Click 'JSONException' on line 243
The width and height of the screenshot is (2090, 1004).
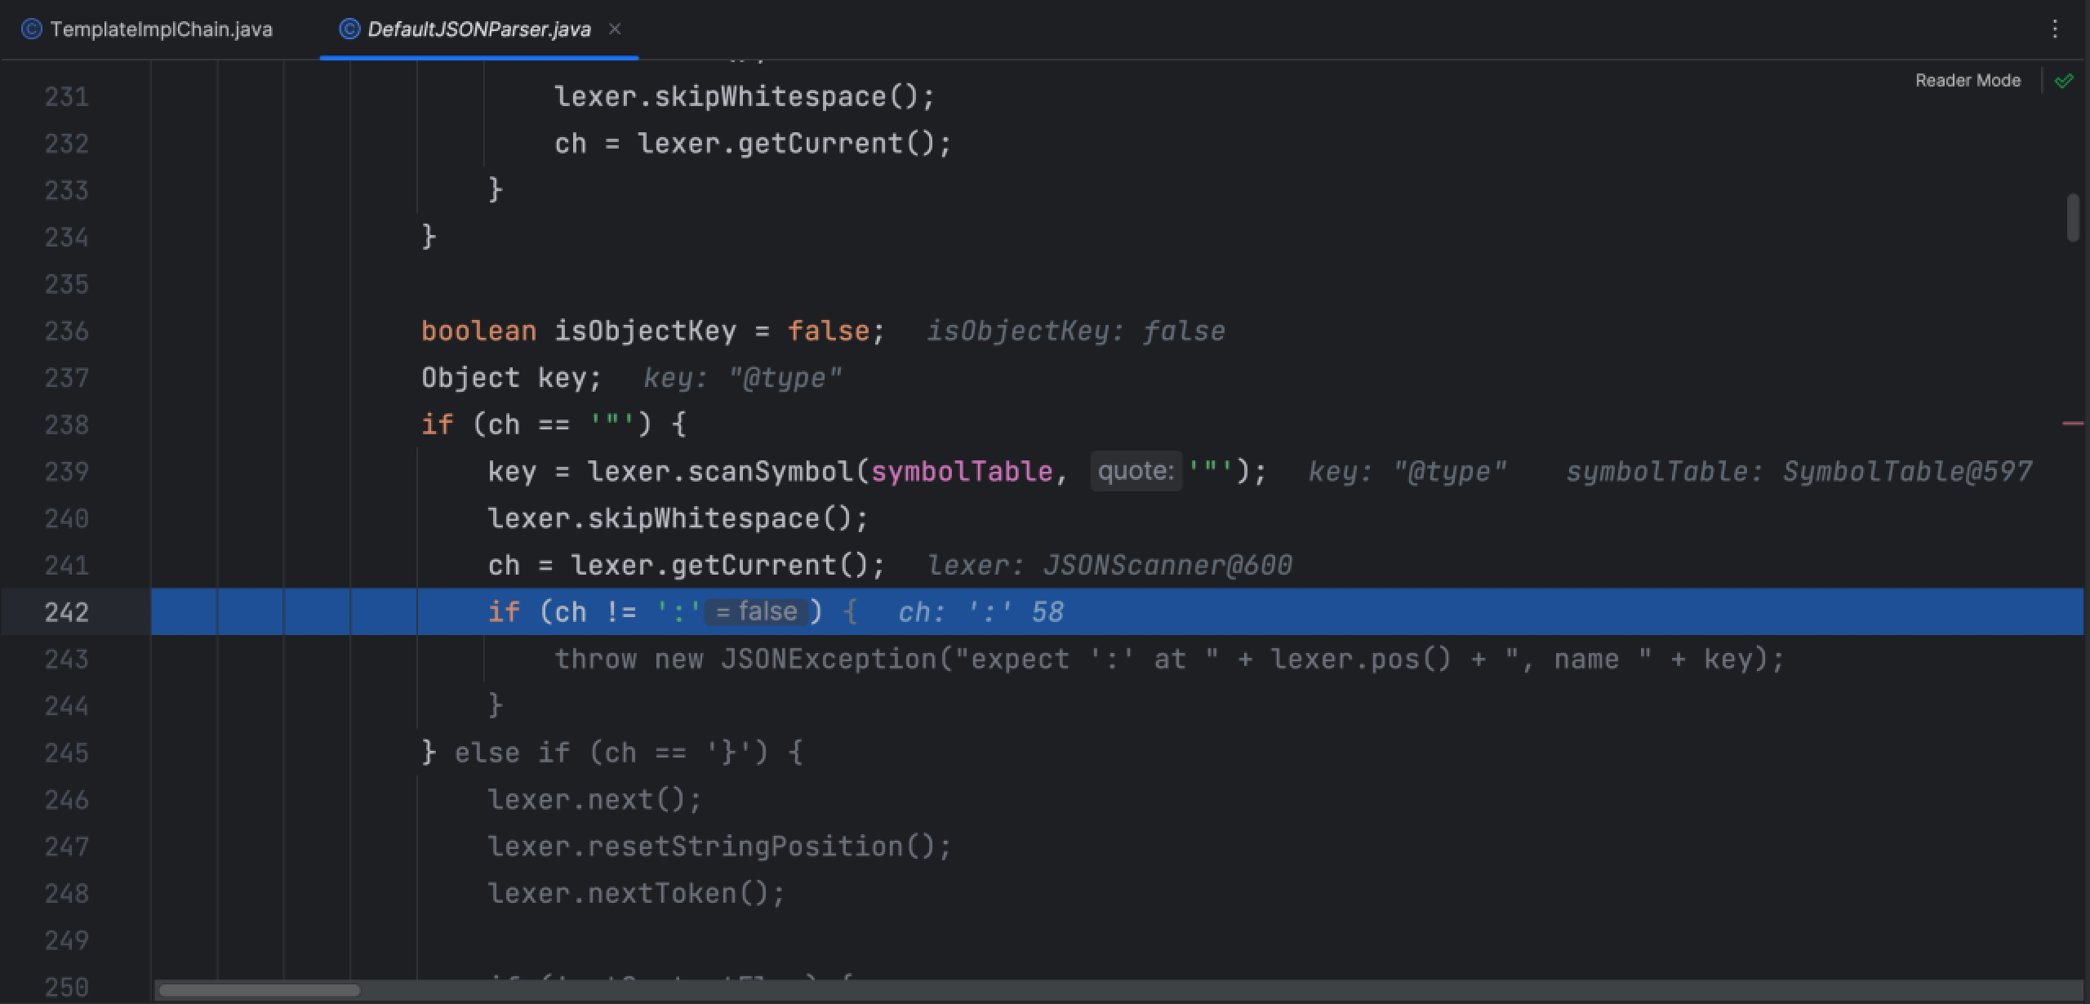829,659
